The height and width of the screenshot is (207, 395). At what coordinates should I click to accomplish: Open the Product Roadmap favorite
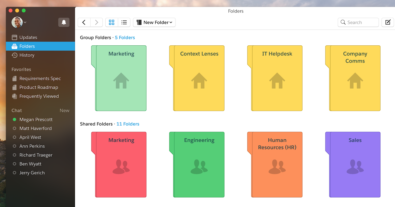pos(39,87)
